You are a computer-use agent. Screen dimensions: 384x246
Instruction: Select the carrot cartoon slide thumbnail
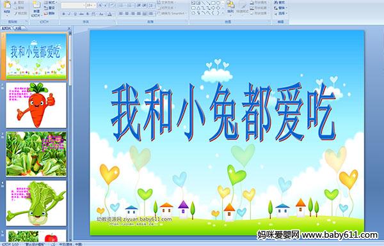tap(36, 105)
